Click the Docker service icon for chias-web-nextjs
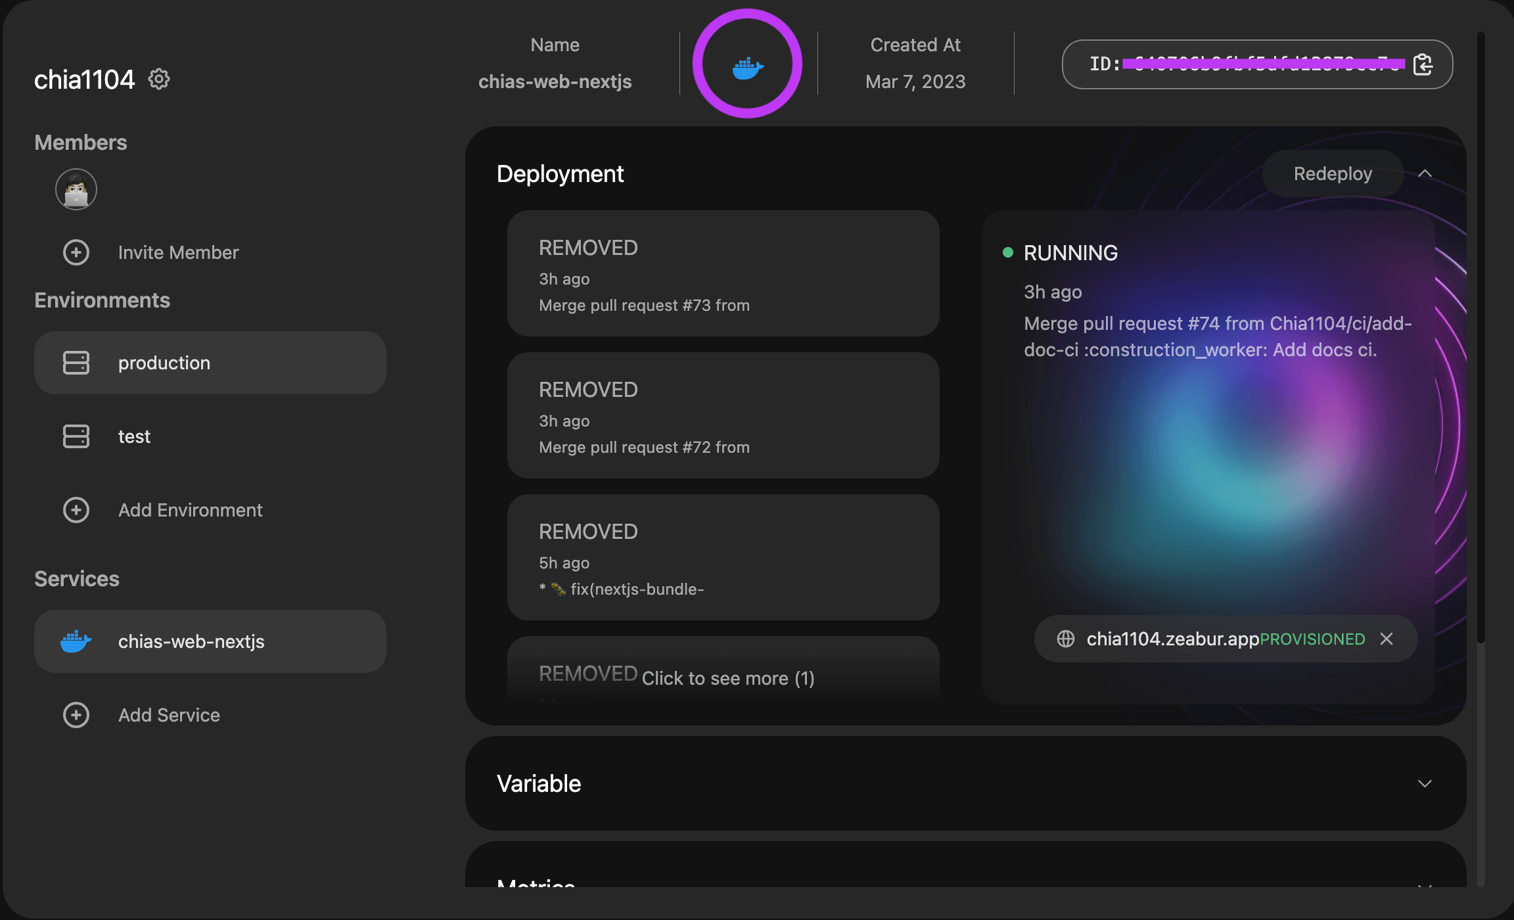Image resolution: width=1514 pixels, height=920 pixels. pyautogui.click(x=77, y=640)
